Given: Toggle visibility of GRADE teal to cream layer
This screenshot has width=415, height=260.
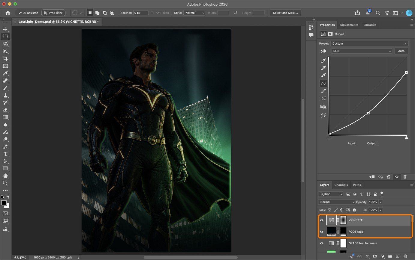Looking at the screenshot, I should [322, 243].
